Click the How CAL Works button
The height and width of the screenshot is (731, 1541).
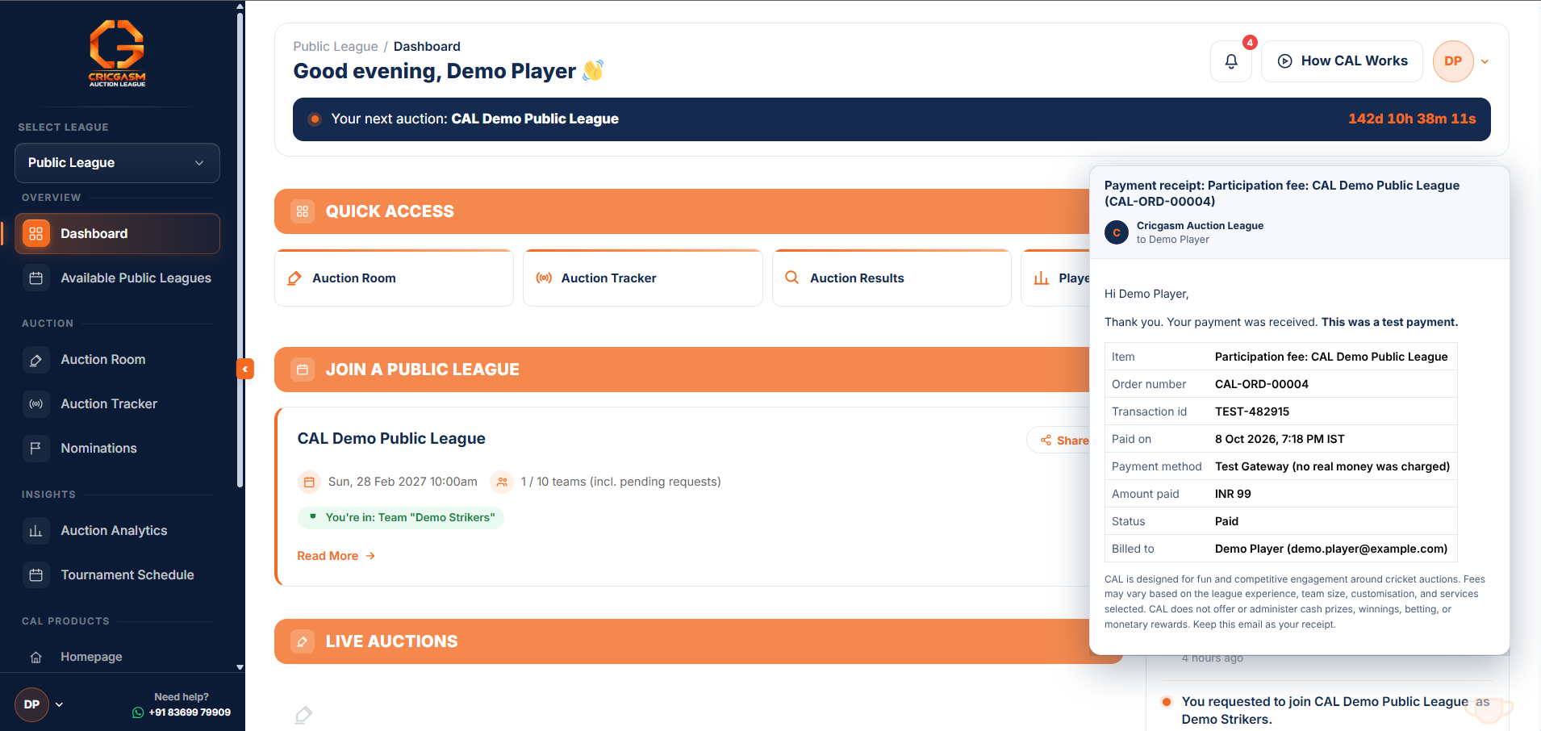tap(1343, 61)
